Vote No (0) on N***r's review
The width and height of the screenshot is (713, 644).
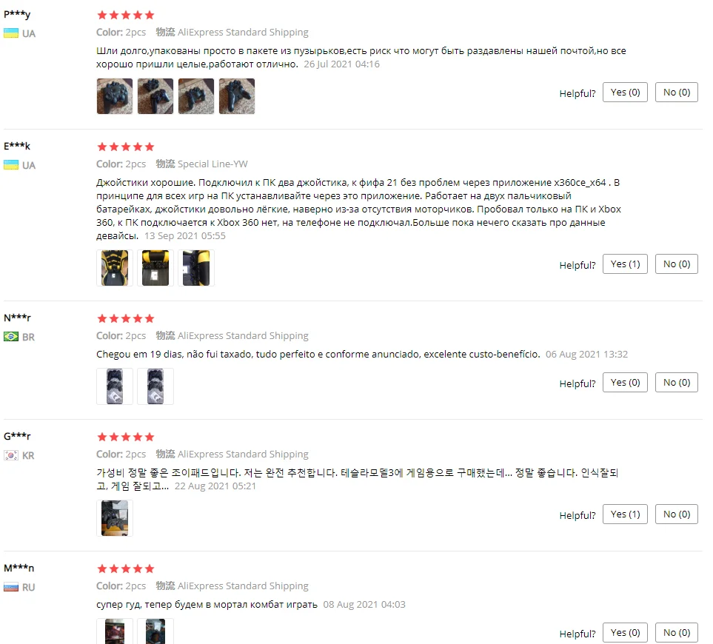(676, 383)
